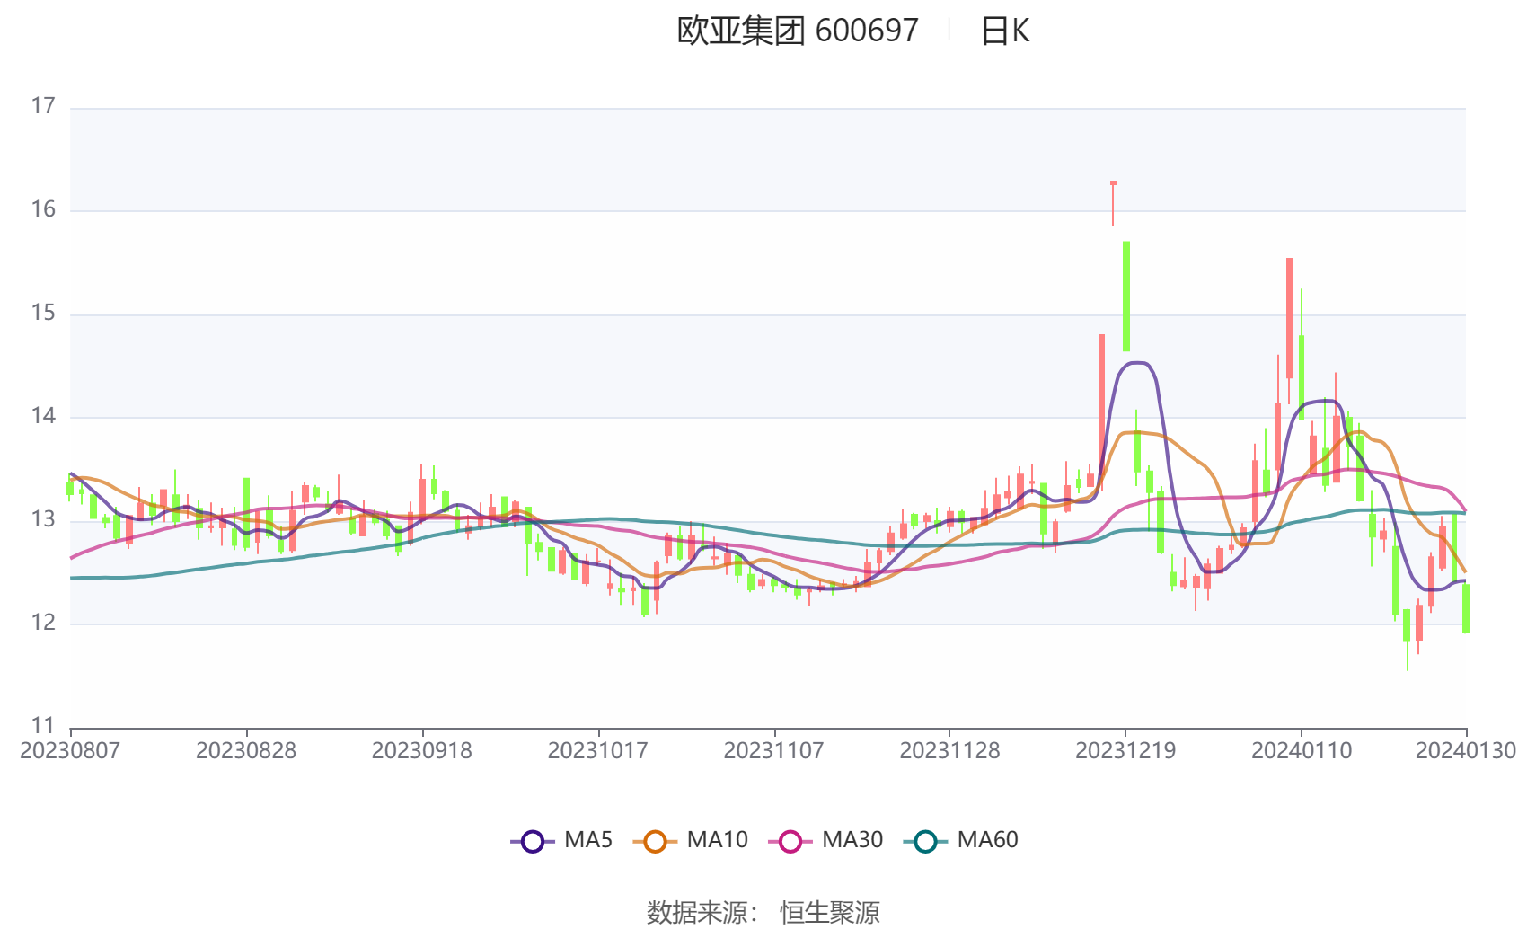Image resolution: width=1527 pixels, height=929 pixels.
Task: Toggle the MA60 legend series
Action: (961, 840)
